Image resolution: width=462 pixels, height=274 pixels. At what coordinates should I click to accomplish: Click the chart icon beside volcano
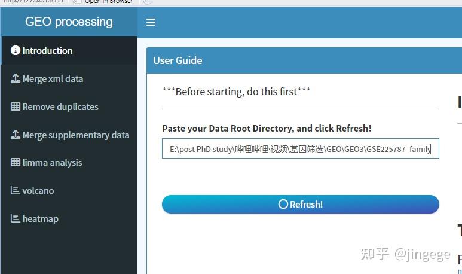coord(16,191)
